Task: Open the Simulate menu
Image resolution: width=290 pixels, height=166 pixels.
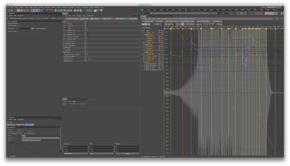Action: point(47,7)
